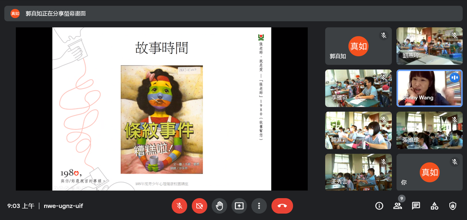Click the 105年度青少年心理健康校園講座 footer text
Viewport: 467px width, 220px height.
pos(162,184)
